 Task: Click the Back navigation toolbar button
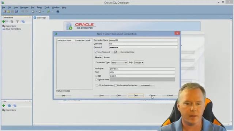(x=33, y=11)
